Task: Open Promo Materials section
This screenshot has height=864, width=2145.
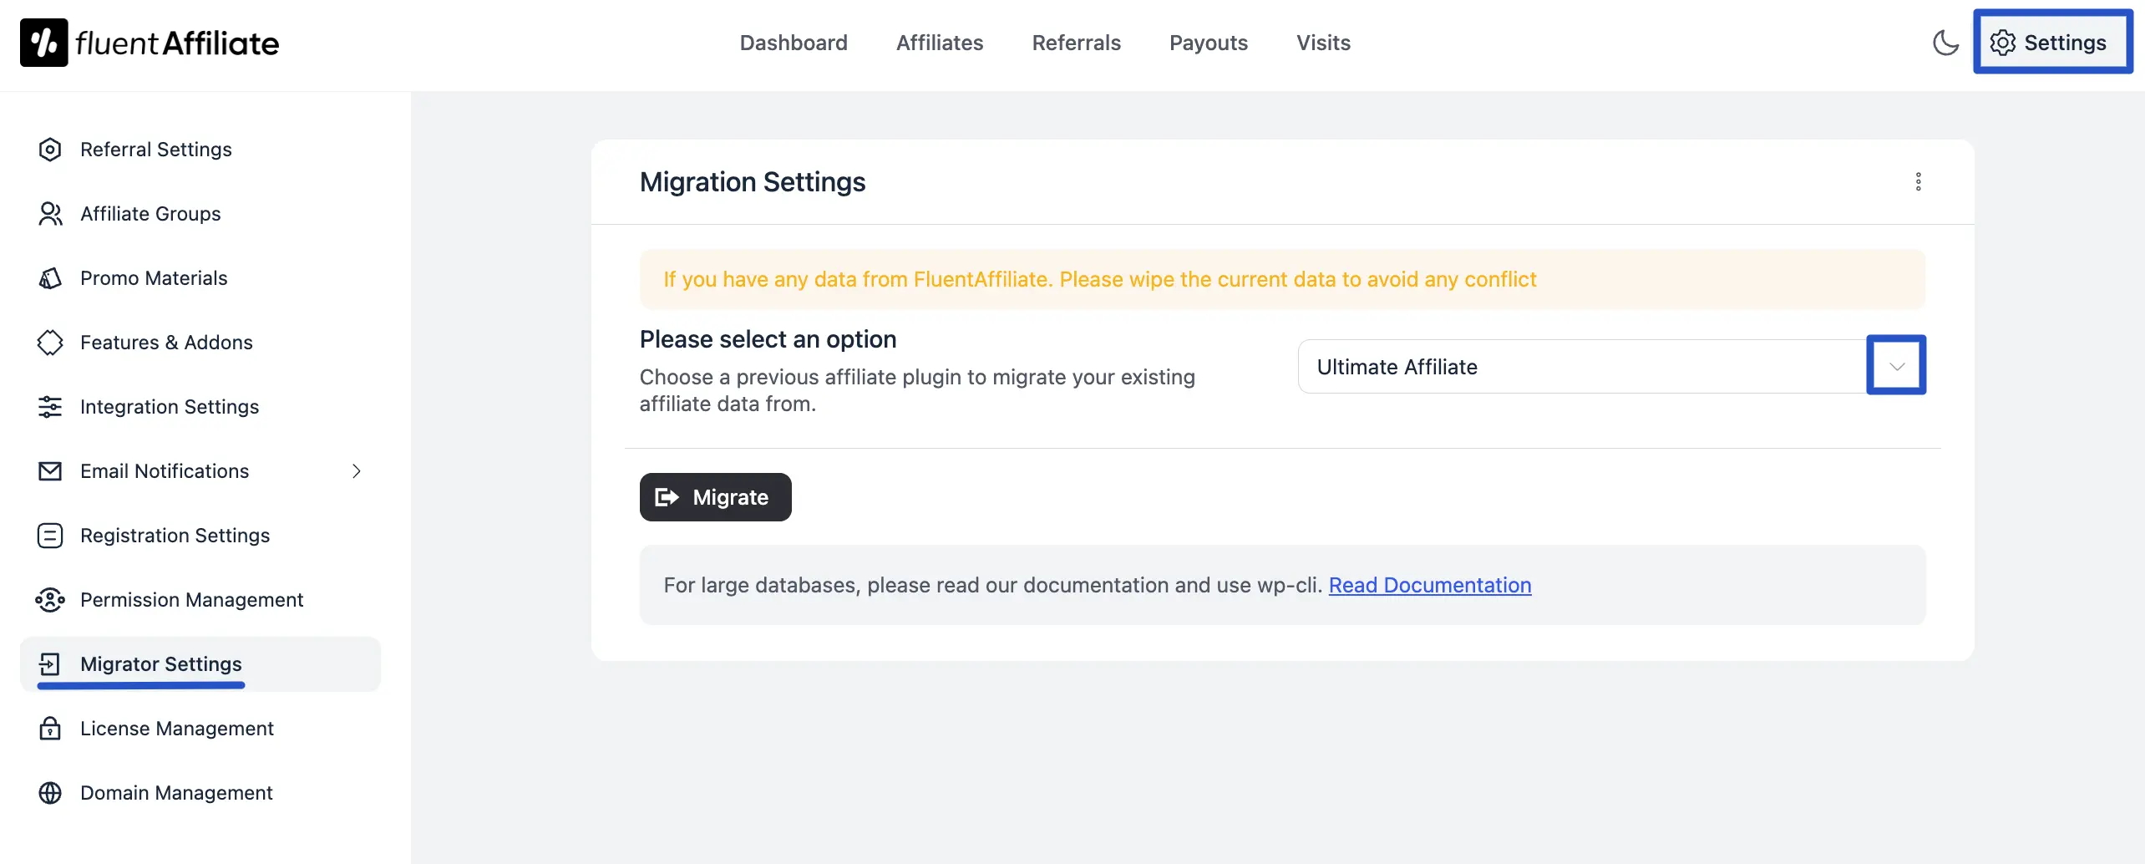Action: 200,278
